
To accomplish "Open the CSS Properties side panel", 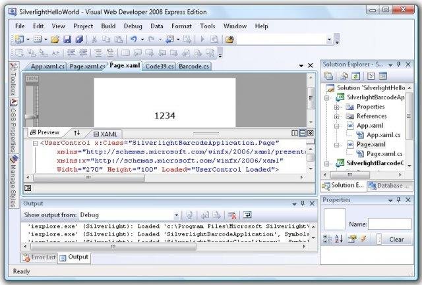I will [x=13, y=126].
